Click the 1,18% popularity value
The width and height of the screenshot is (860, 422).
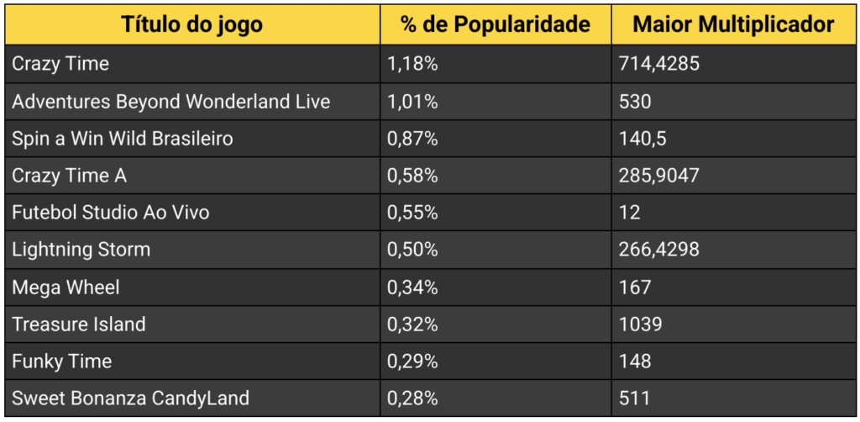[412, 64]
